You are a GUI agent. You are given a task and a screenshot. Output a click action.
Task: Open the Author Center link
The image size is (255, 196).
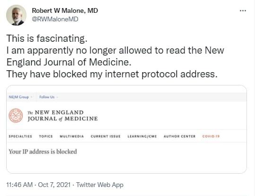tap(180, 136)
